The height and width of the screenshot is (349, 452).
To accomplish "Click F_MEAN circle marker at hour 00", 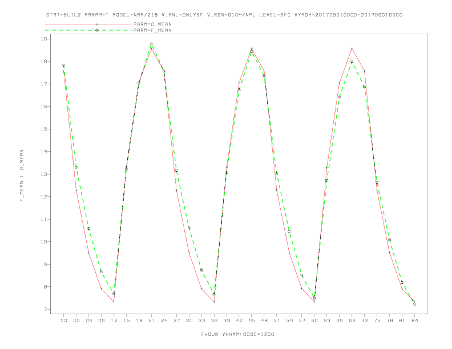I will point(64,66).
